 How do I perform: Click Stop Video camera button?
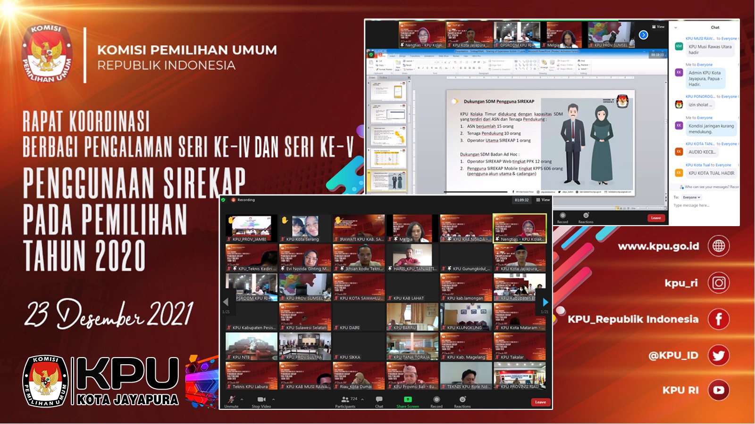(261, 400)
